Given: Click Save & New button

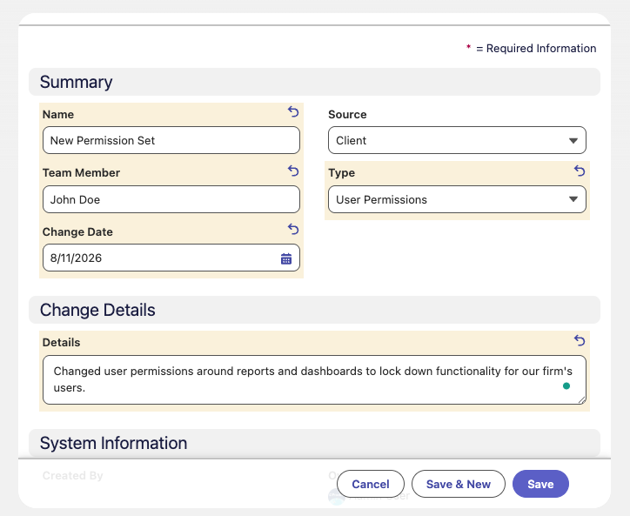Looking at the screenshot, I should pyautogui.click(x=459, y=484).
